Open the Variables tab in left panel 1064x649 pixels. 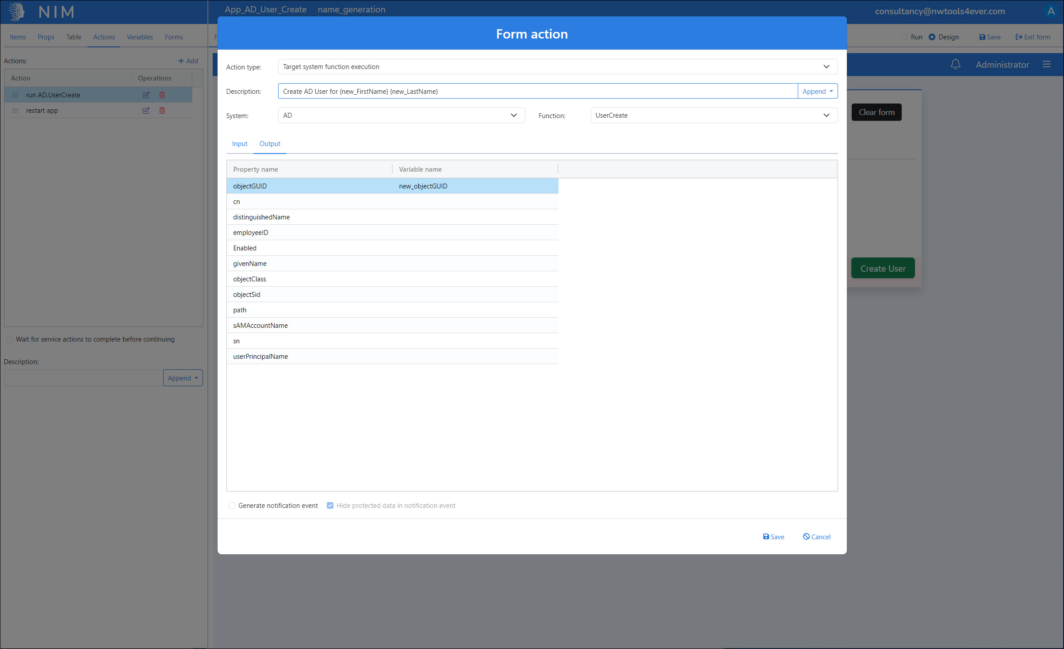click(140, 37)
